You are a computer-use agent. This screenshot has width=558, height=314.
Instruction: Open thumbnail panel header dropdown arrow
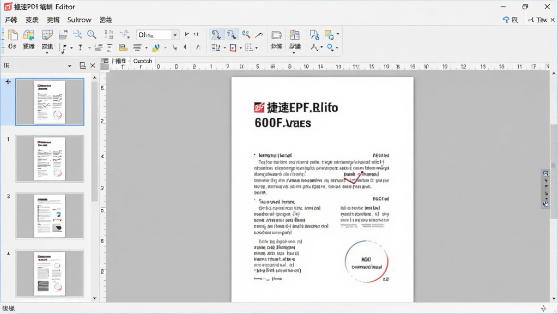69,66
